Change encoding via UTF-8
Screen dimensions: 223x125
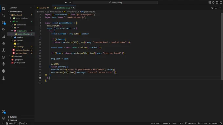[174, 123]
